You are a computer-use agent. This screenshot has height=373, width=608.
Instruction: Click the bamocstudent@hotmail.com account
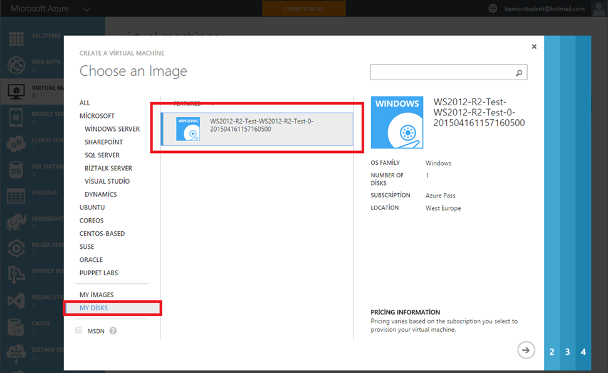point(545,9)
